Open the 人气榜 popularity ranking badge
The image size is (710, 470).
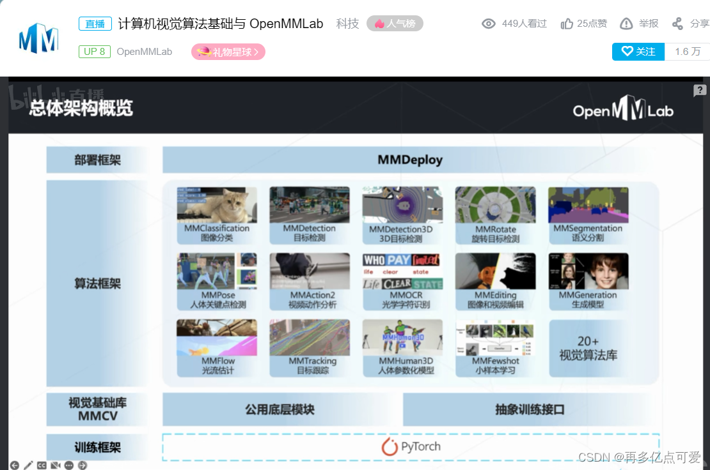point(395,24)
